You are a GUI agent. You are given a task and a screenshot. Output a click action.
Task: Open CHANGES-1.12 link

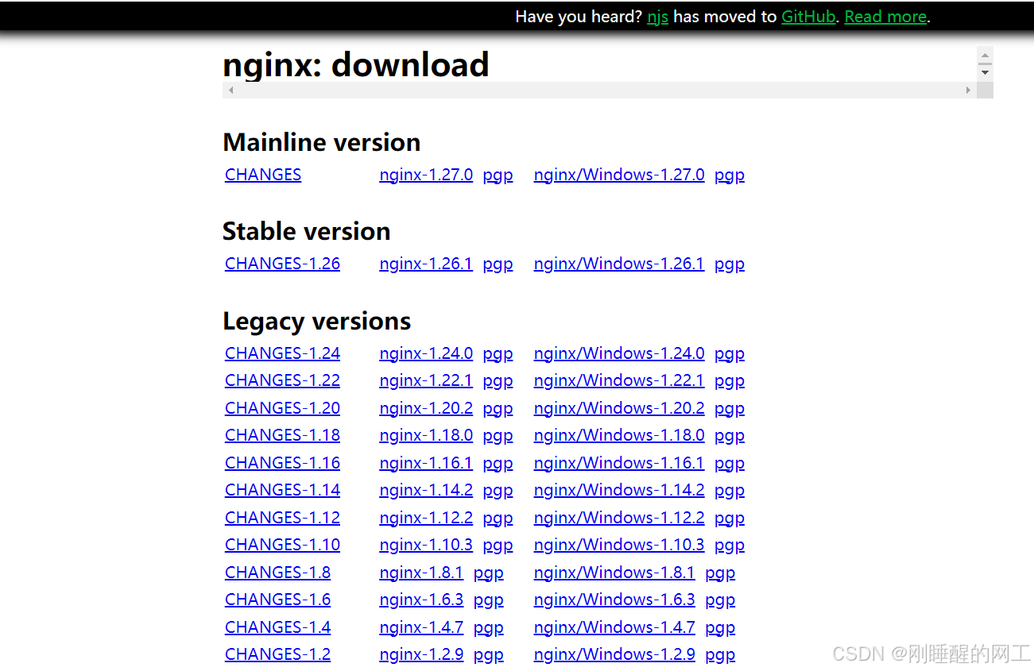(282, 518)
